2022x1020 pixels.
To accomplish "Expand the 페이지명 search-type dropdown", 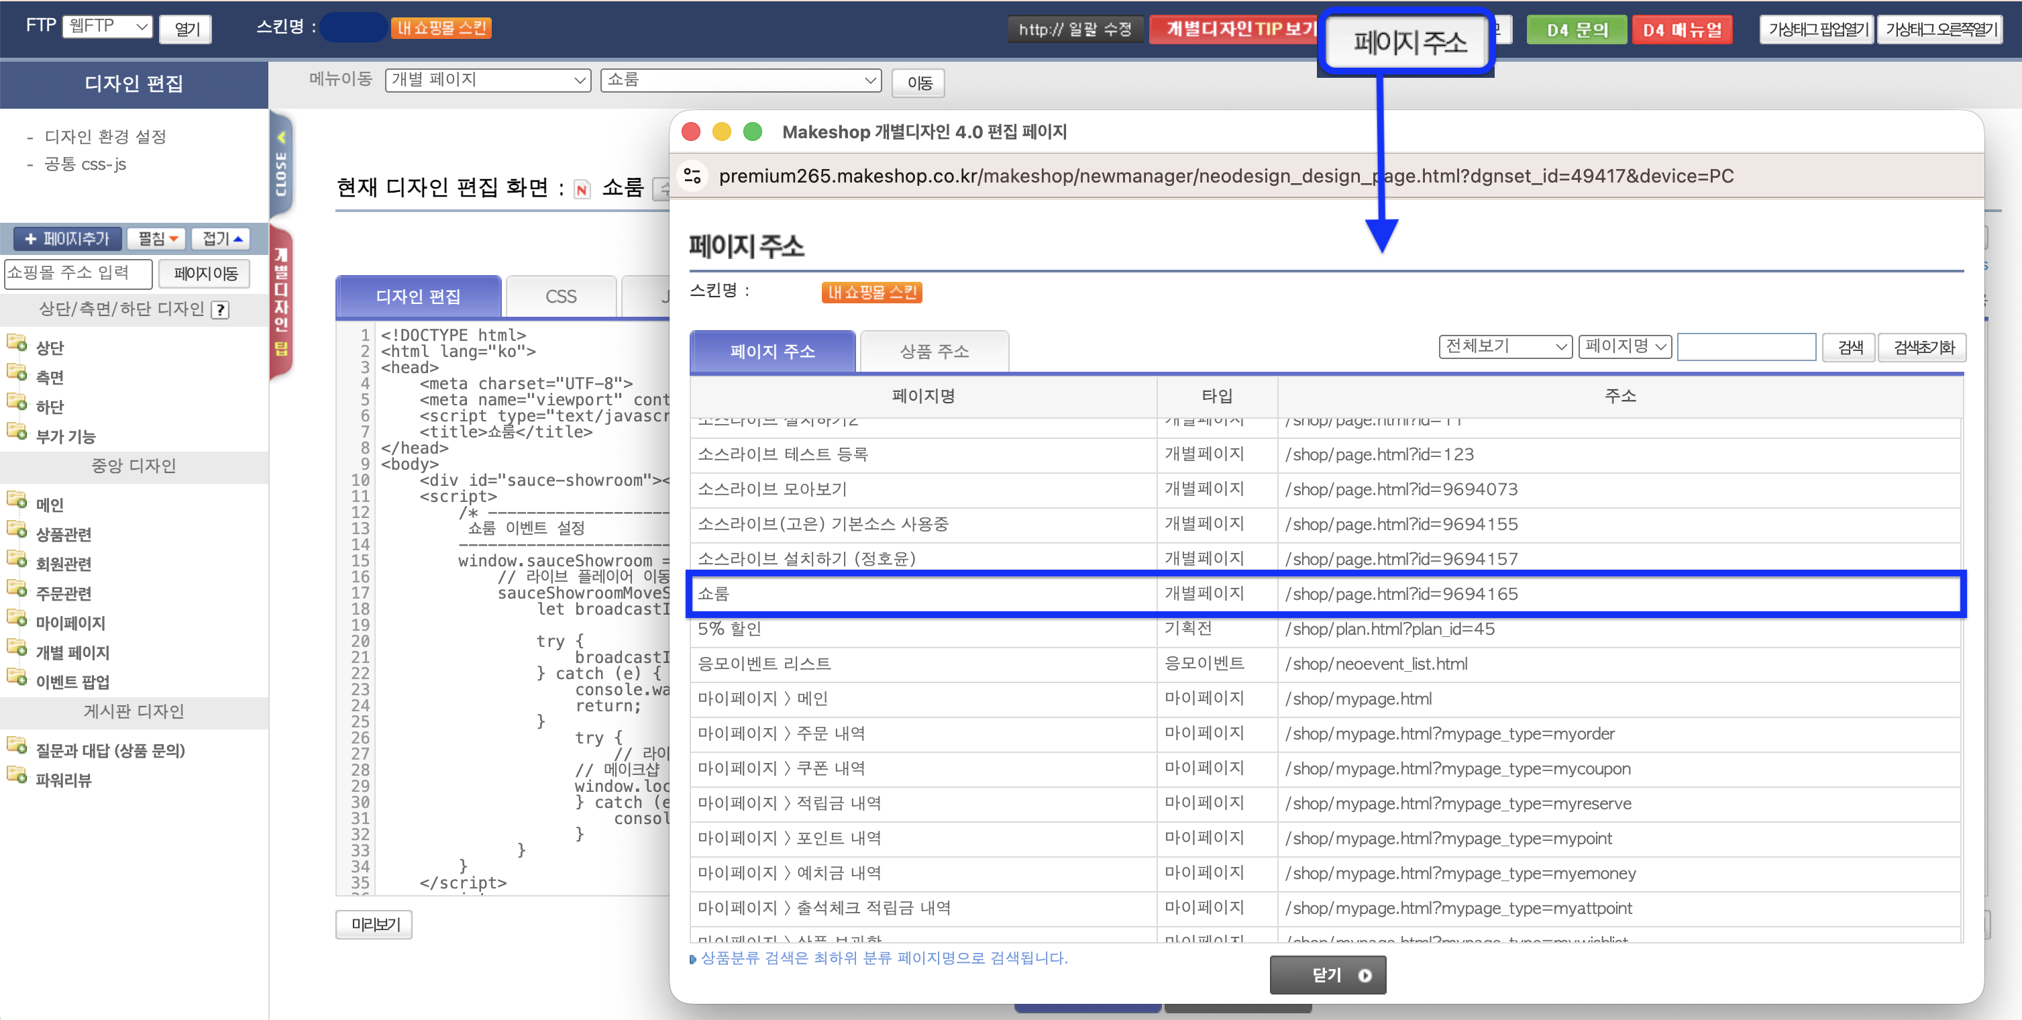I will [1624, 346].
